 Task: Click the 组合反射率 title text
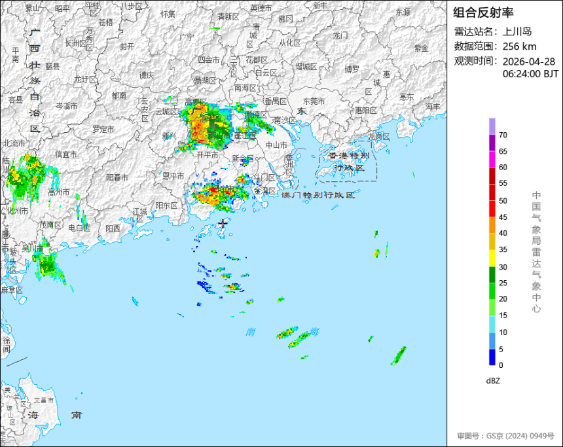tap(483, 12)
